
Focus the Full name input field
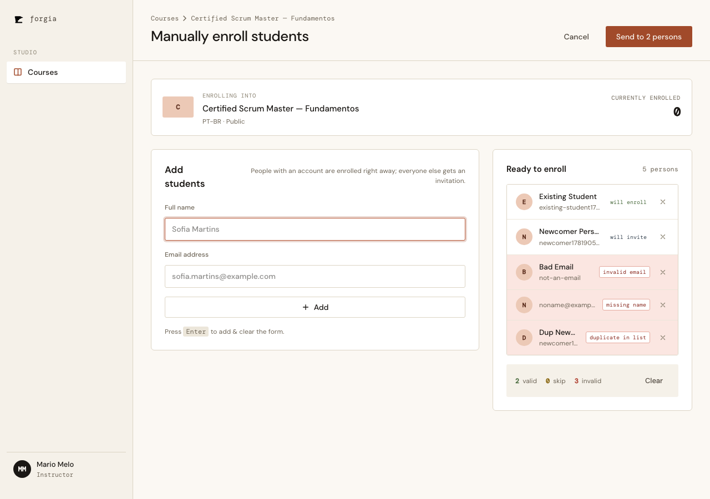point(315,229)
